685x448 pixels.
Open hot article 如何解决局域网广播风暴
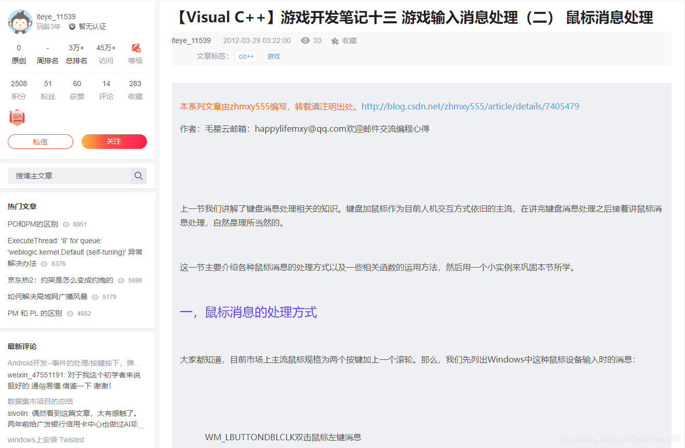click(x=47, y=297)
